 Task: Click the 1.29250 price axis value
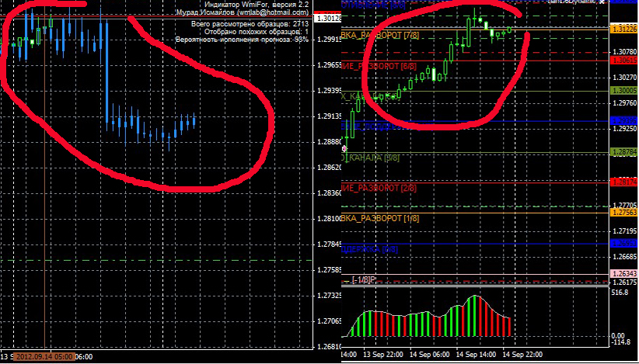click(624, 129)
